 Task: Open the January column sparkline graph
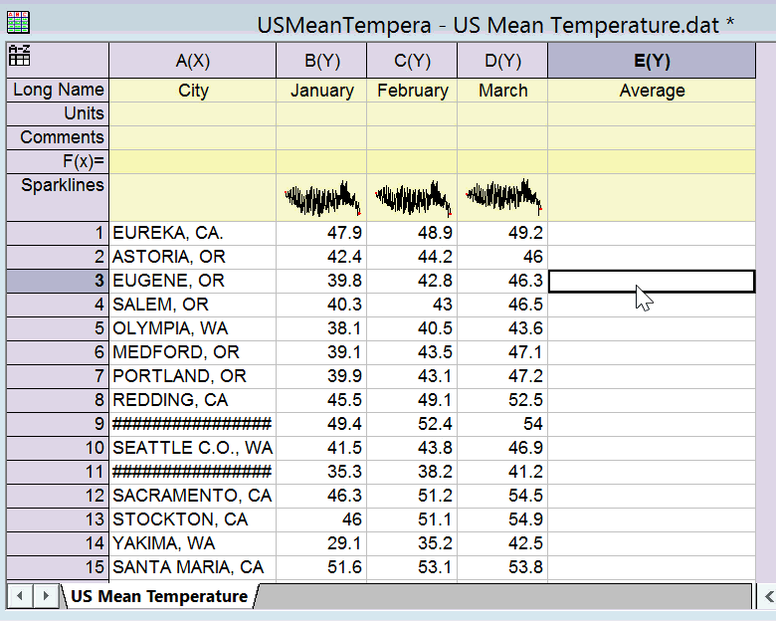pos(321,198)
